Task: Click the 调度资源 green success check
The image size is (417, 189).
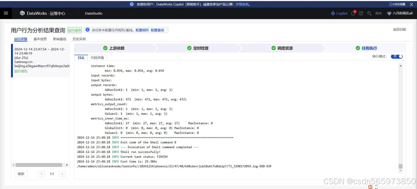Action: coord(273,48)
